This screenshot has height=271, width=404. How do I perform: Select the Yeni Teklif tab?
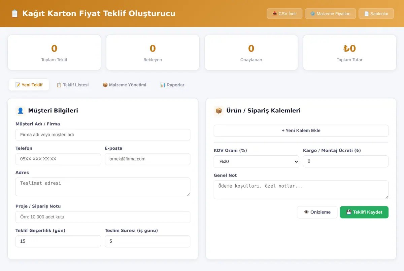(29, 85)
